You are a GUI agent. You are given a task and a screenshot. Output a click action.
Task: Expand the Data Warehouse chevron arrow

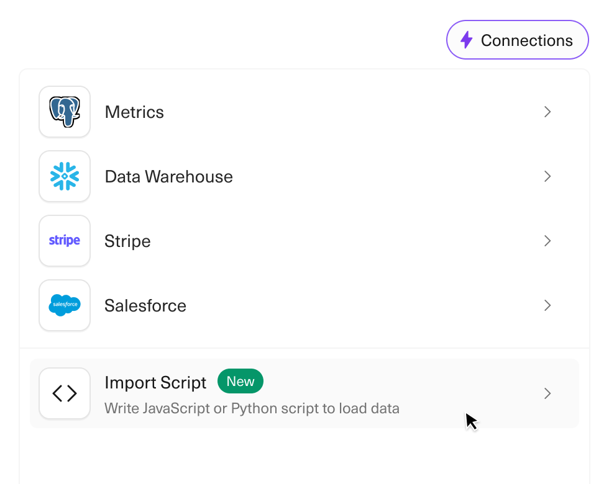pos(547,176)
